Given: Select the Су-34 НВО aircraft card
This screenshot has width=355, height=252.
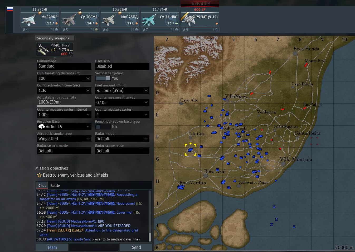Looking at the screenshot, I should (160, 19).
